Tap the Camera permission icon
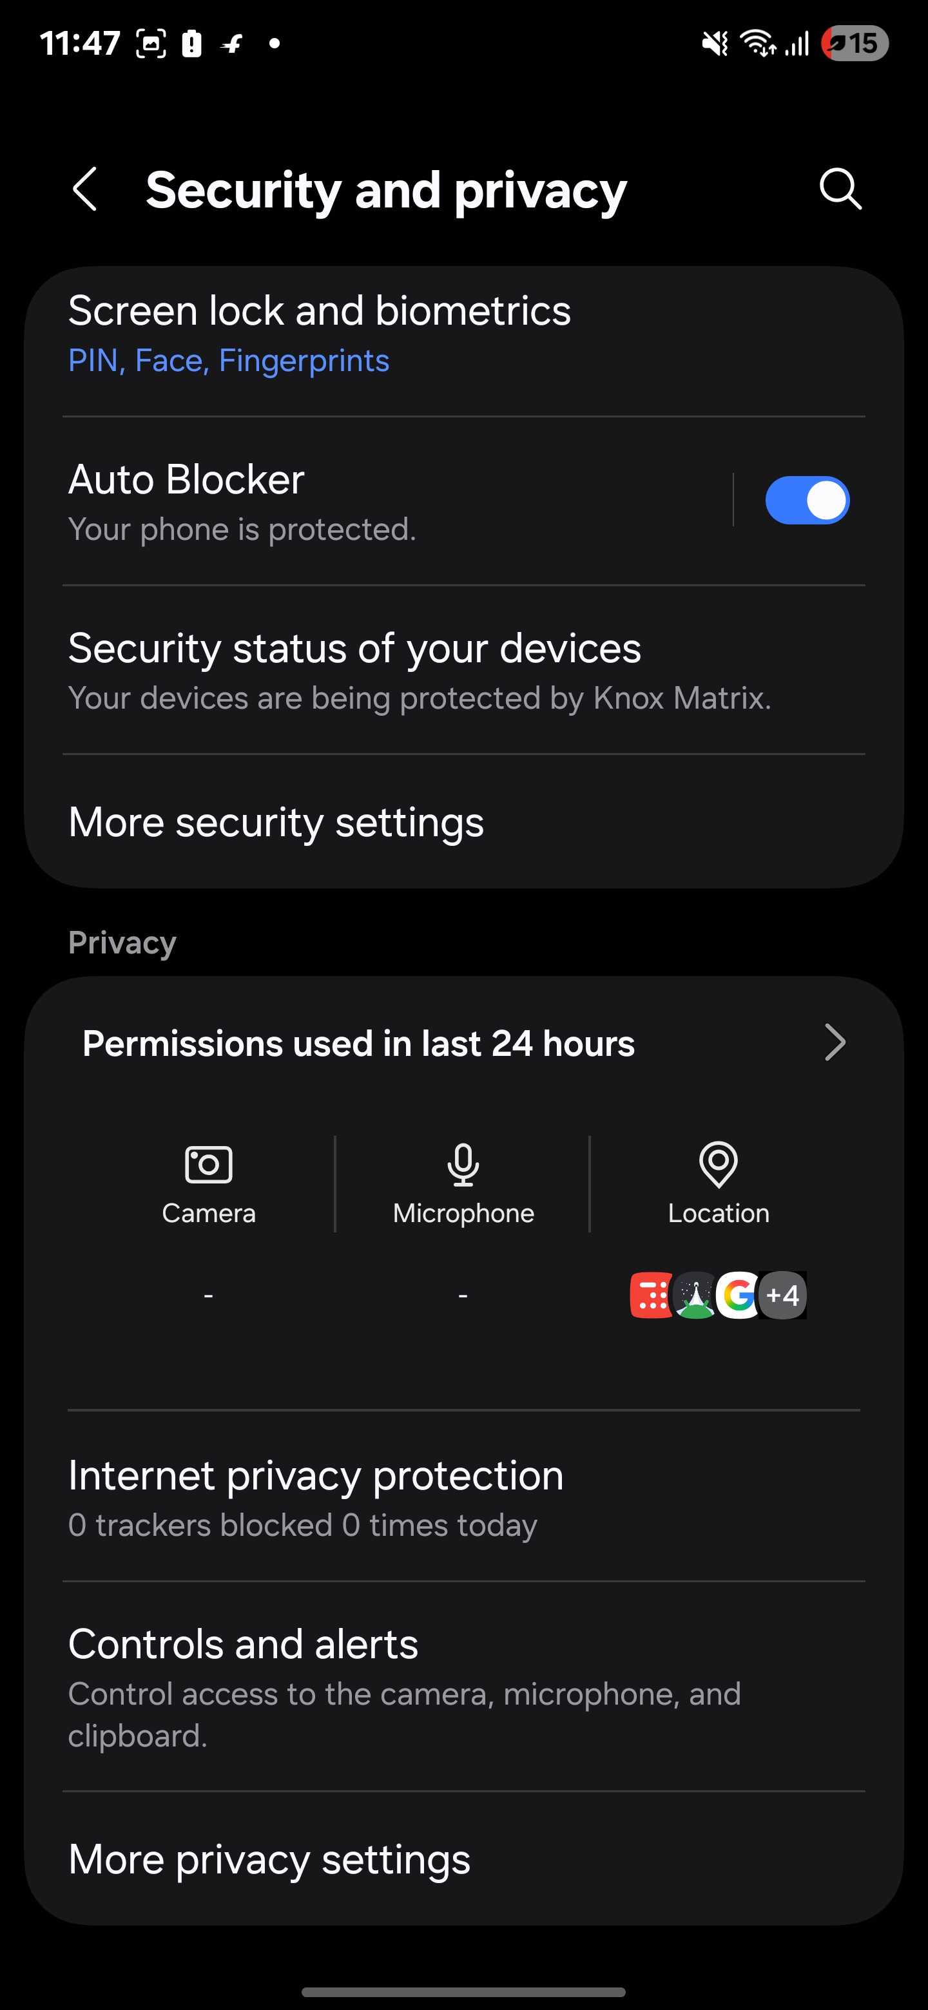Screen dimensions: 928x2010 tap(208, 1165)
